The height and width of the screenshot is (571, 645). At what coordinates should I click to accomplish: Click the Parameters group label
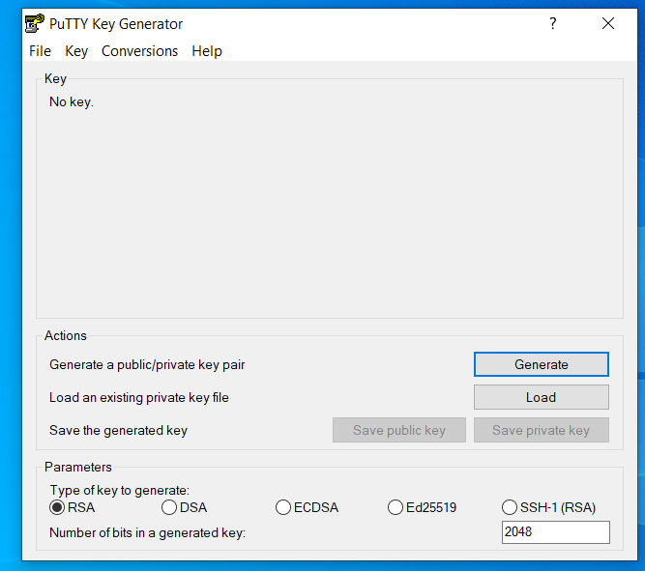coord(78,467)
